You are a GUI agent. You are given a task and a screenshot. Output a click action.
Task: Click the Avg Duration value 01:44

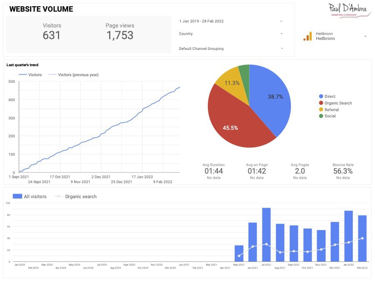pos(214,171)
